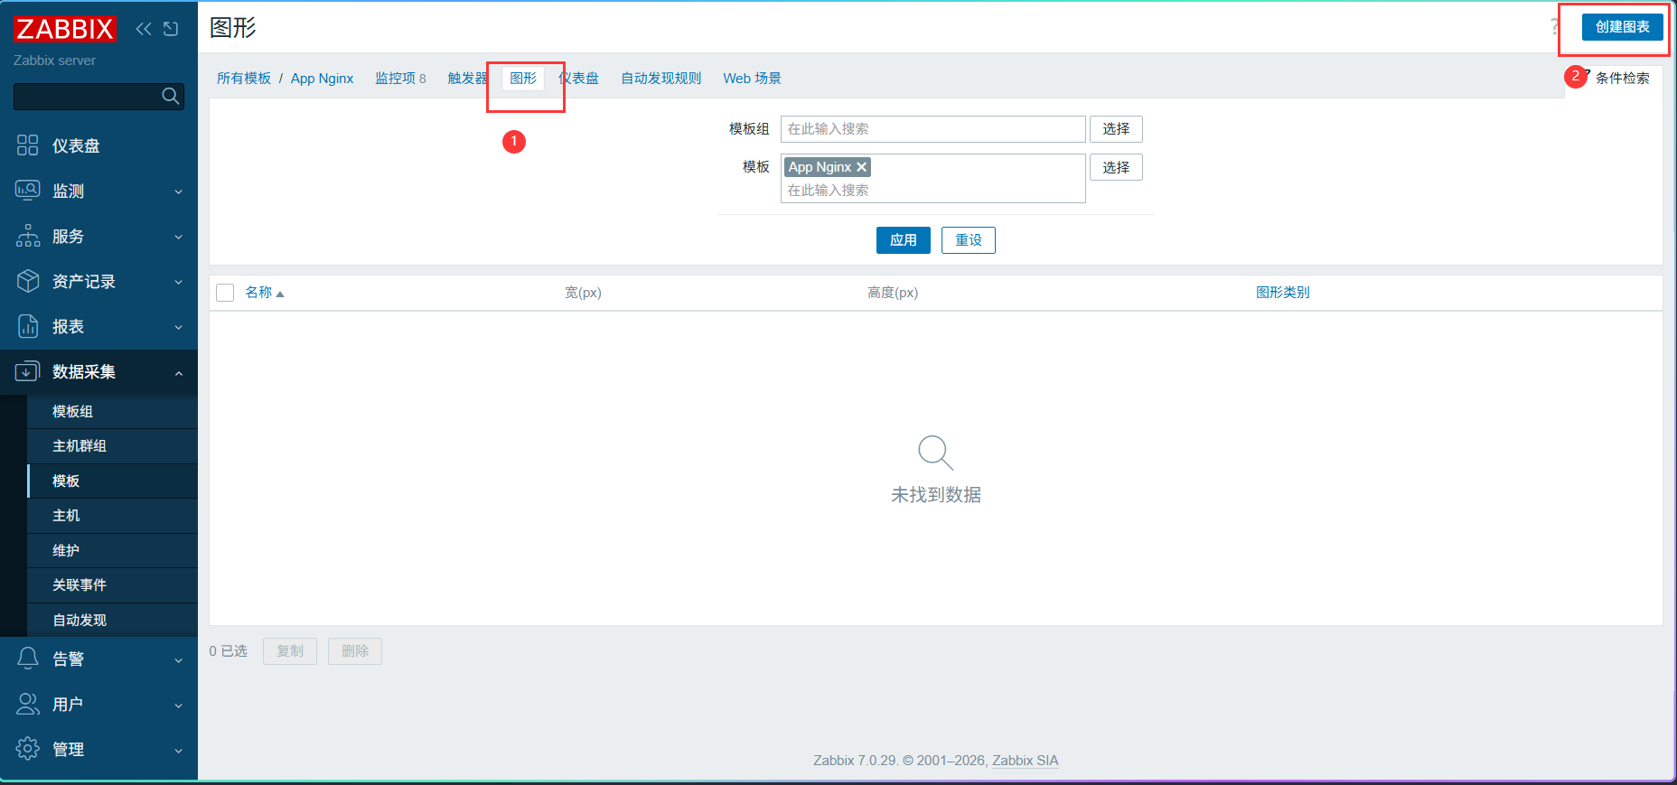Click the sidebar search magnifier icon
This screenshot has height=785, width=1677.
point(170,96)
